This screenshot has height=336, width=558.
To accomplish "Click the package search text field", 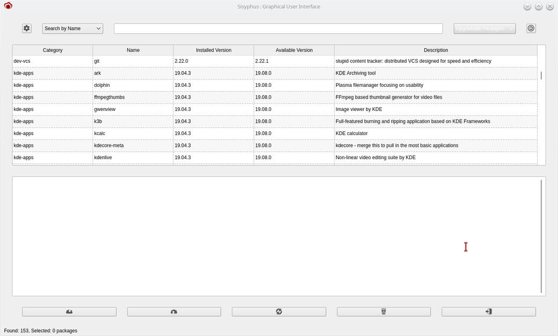I will [x=278, y=28].
